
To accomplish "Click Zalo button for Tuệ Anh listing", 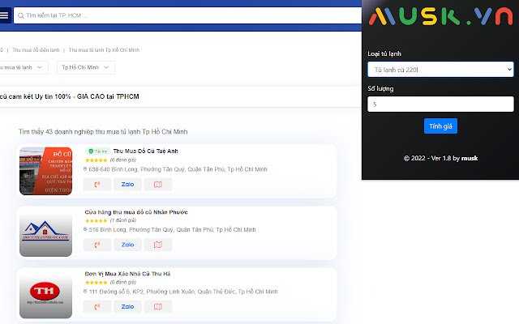I will click(x=127, y=185).
